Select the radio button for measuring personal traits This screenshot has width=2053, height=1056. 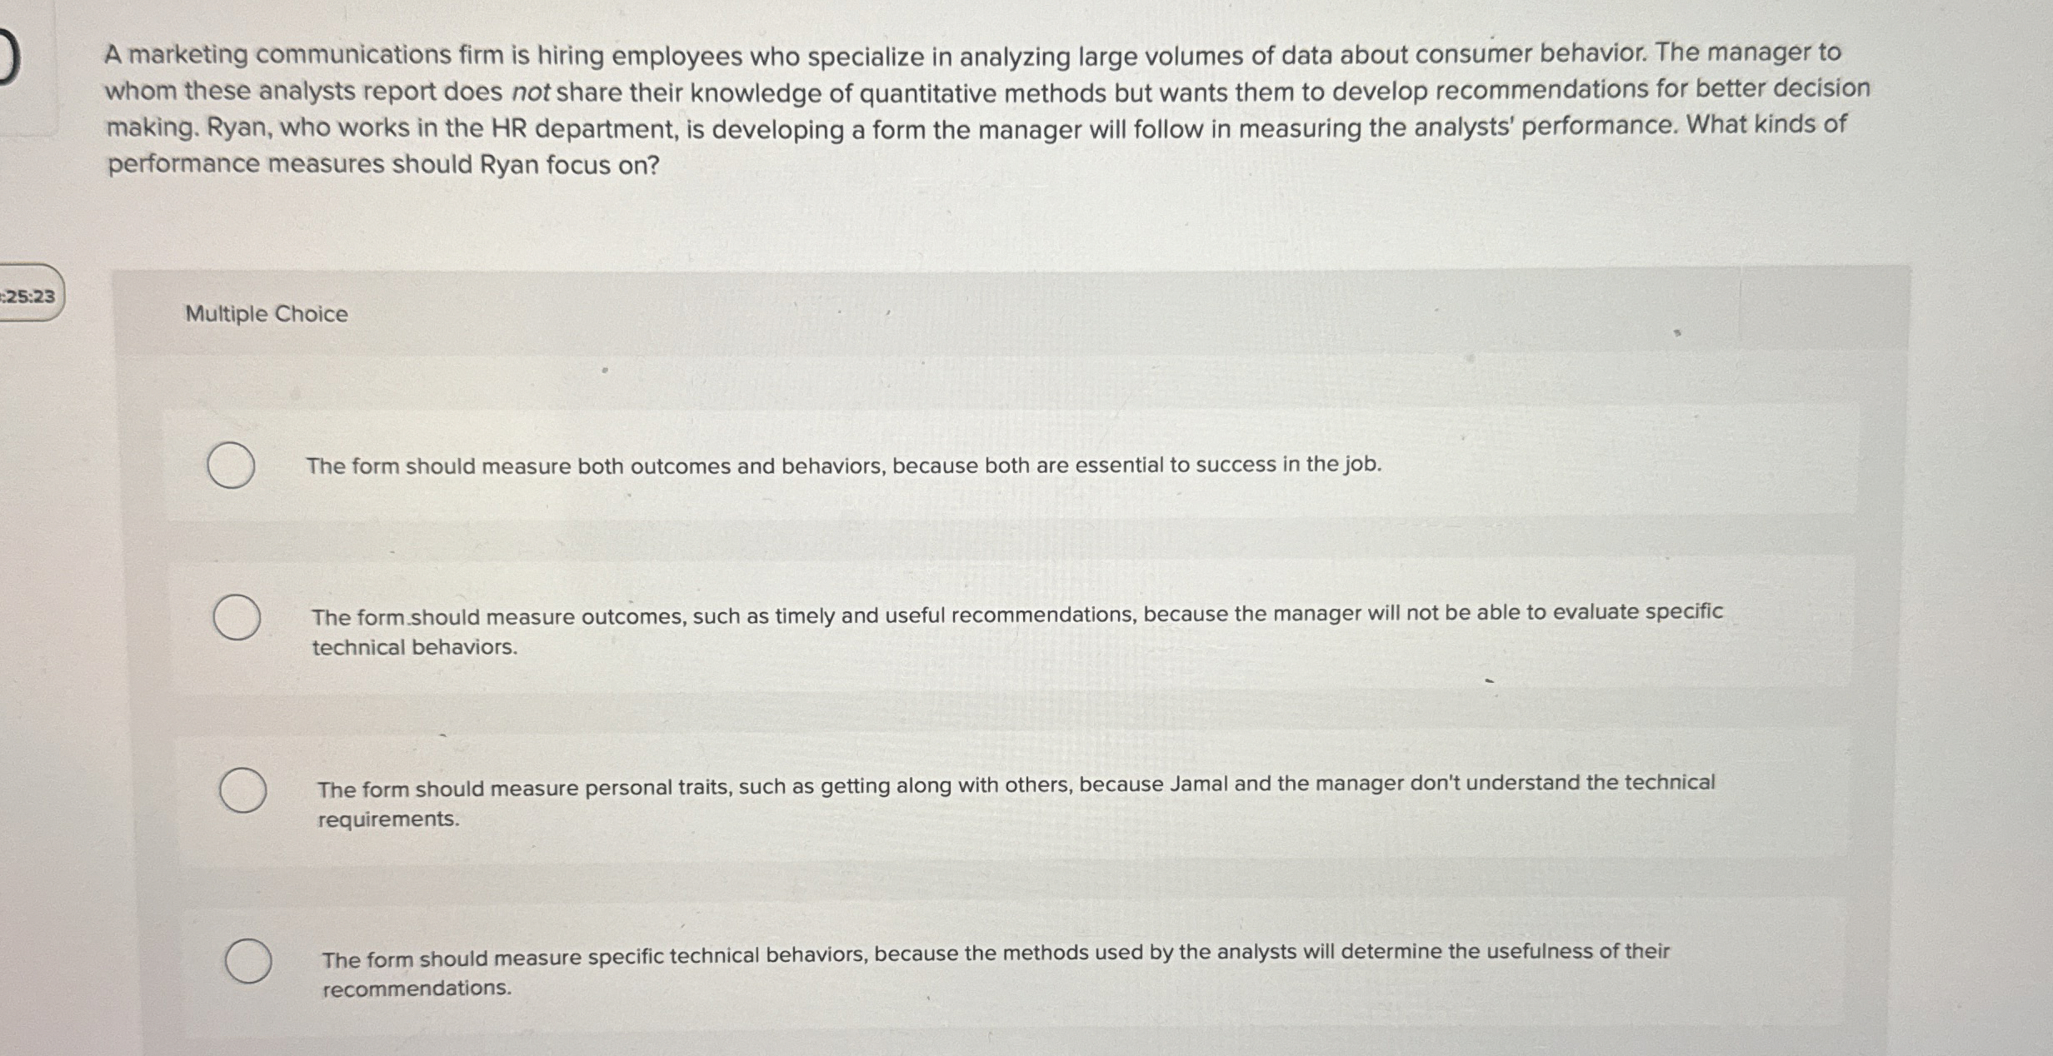(244, 790)
